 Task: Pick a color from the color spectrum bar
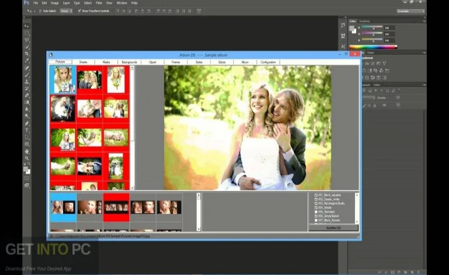372,46
